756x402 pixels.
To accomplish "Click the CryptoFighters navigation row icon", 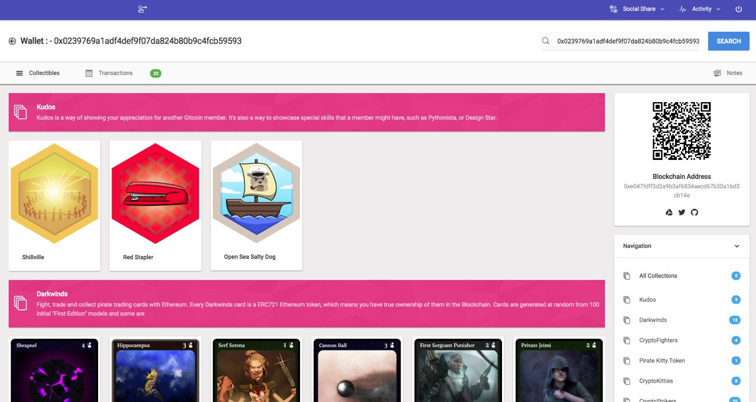I will pyautogui.click(x=627, y=341).
